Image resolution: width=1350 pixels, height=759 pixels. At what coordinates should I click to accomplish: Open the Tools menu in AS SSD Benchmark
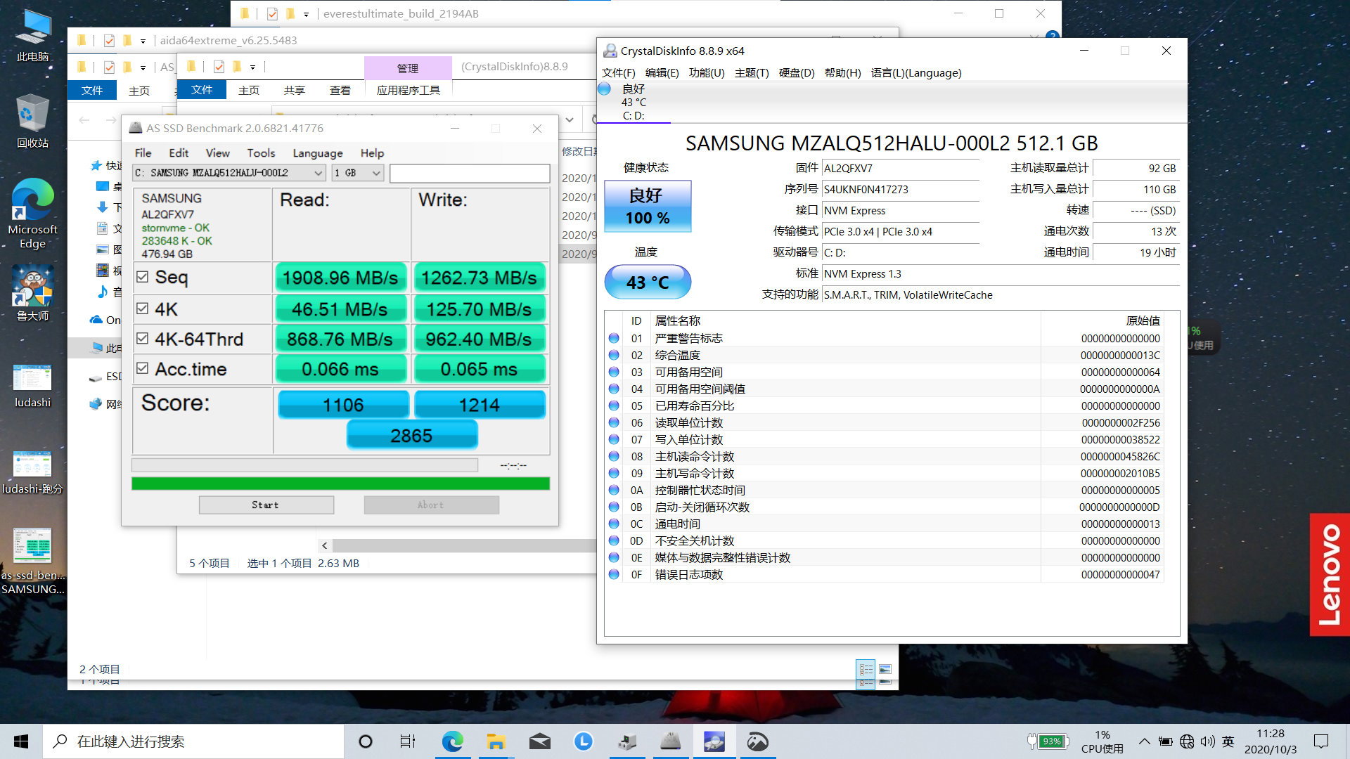tap(261, 153)
